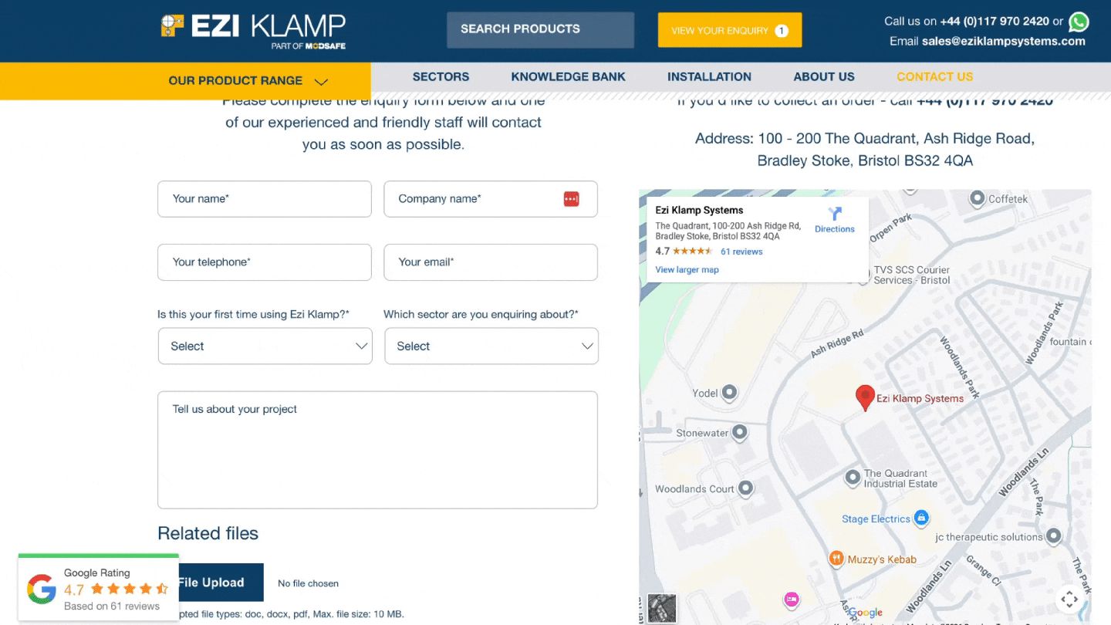Click the TVS SCS Courier Services label
Image resolution: width=1111 pixels, height=625 pixels.
point(912,275)
